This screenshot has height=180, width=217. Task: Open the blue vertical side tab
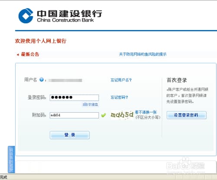[x=11, y=159]
